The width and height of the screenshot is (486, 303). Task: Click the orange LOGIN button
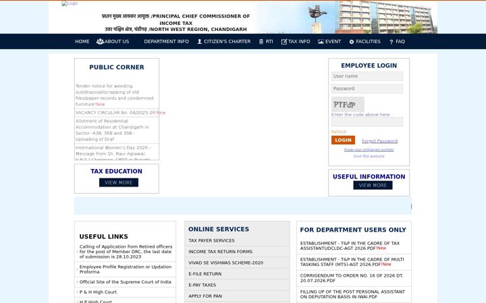click(x=343, y=140)
